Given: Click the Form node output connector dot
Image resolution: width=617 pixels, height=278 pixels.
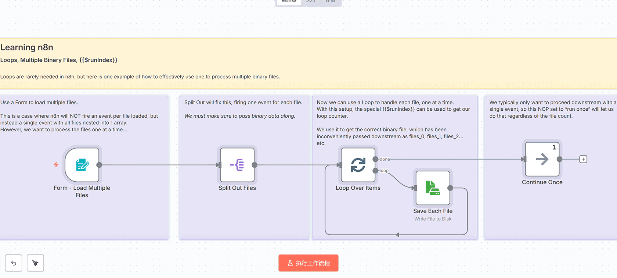Looking at the screenshot, I should [99, 165].
